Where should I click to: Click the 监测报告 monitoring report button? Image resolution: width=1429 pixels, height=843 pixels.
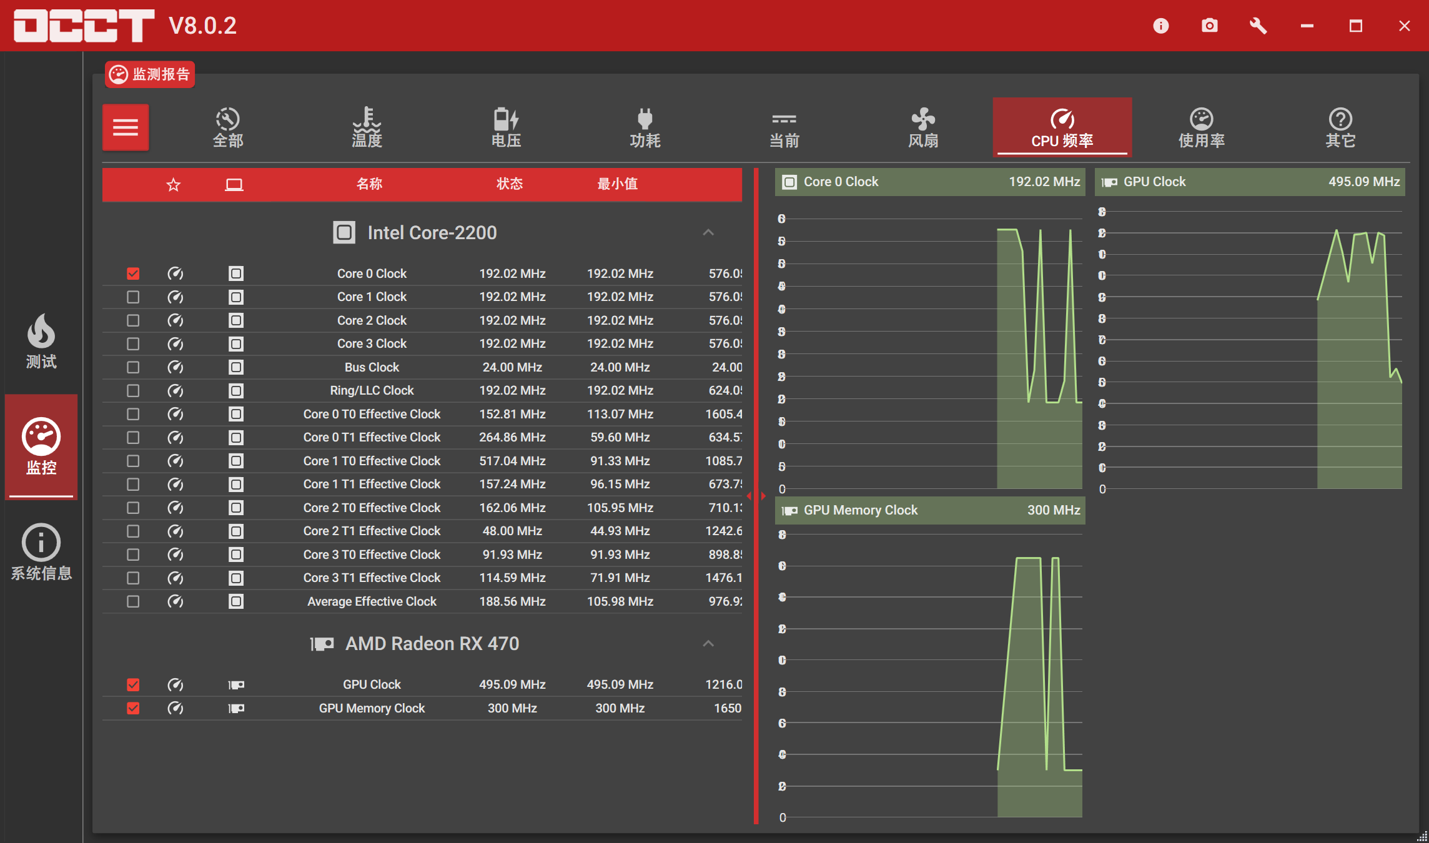point(149,74)
